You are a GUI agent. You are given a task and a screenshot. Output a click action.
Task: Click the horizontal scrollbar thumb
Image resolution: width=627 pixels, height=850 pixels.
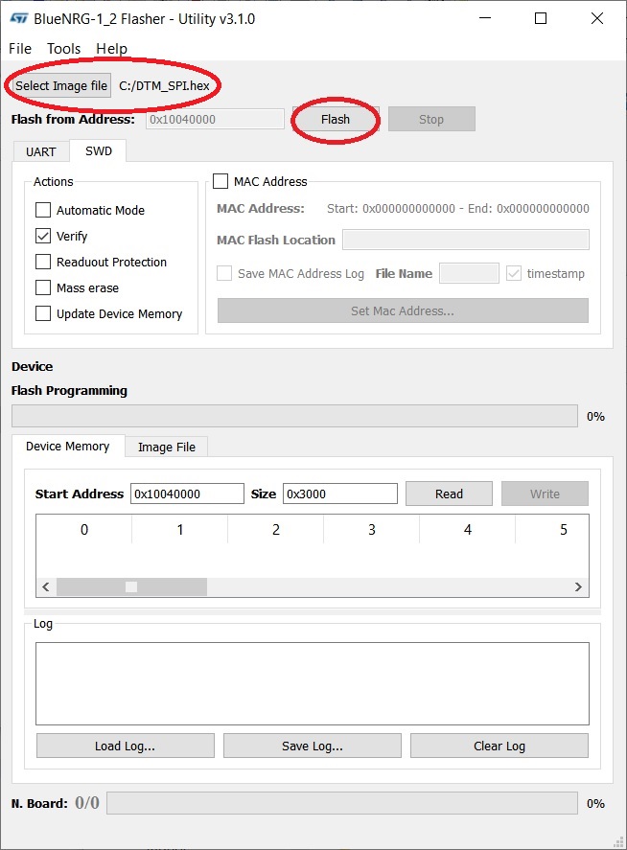[131, 587]
